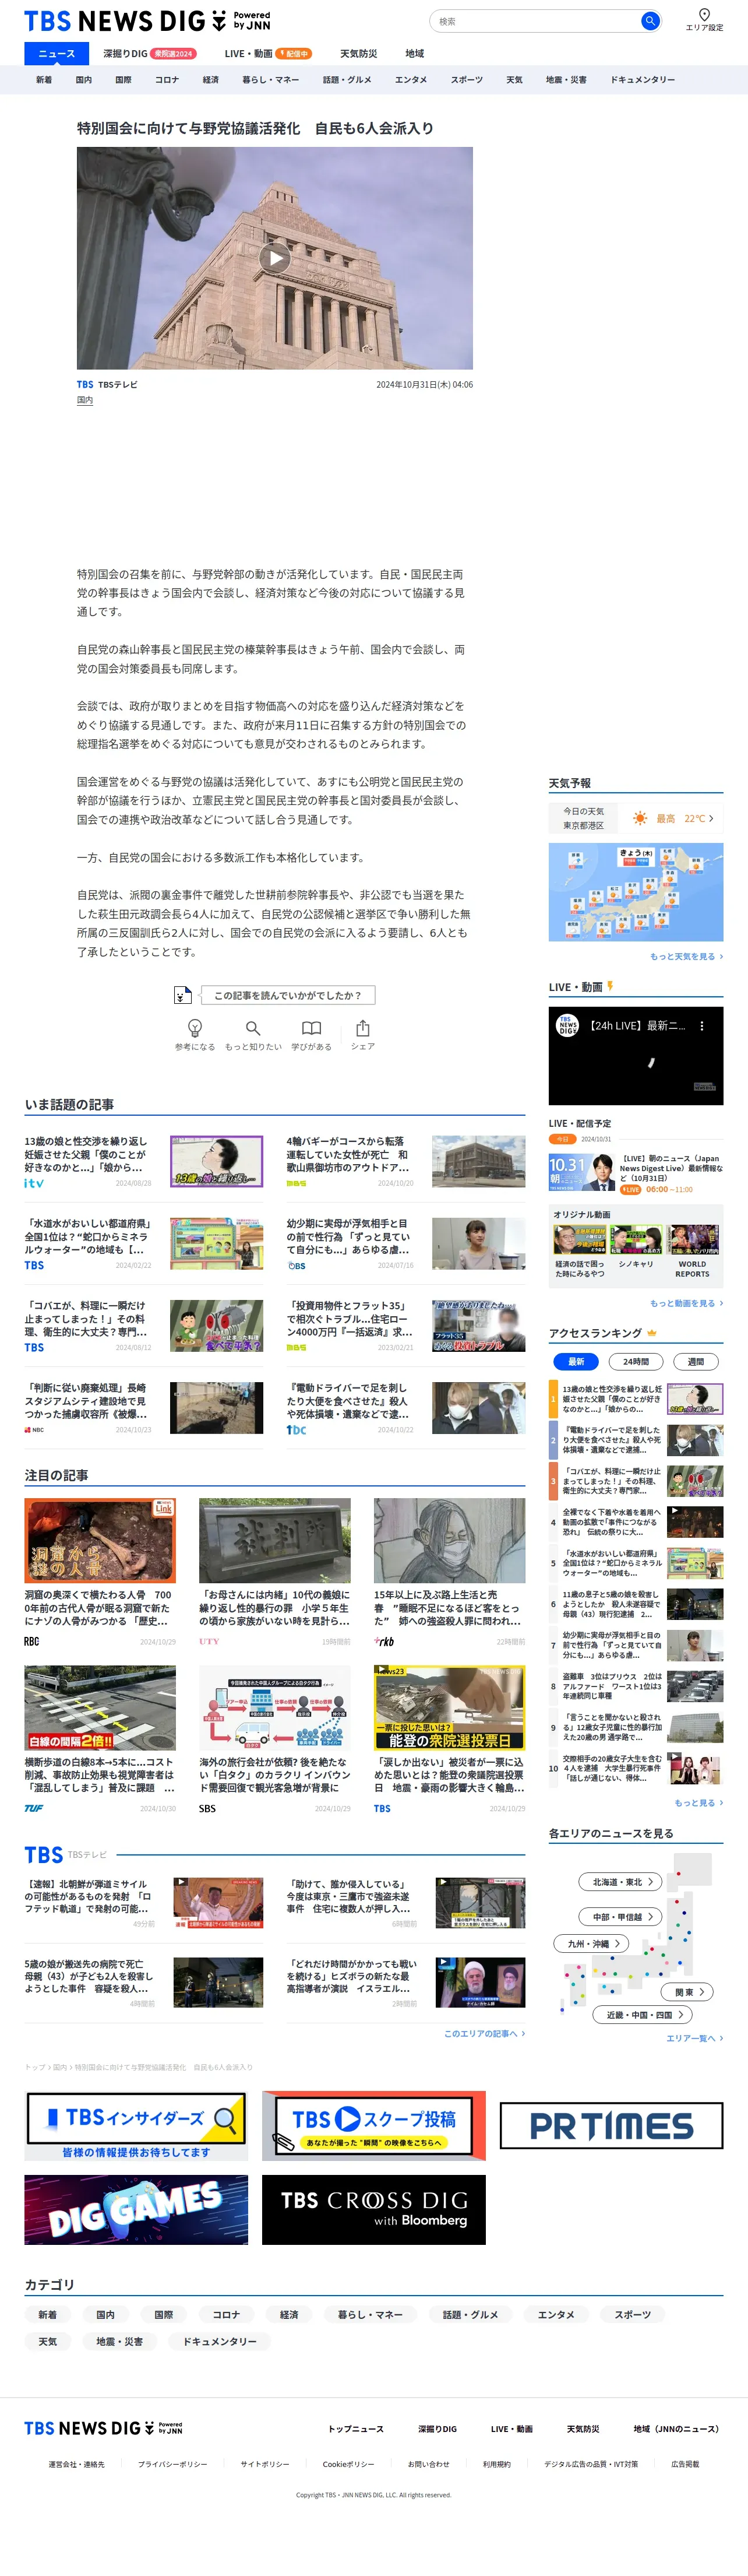
Task: Open もっと見る below access ranking
Action: pyautogui.click(x=698, y=1802)
